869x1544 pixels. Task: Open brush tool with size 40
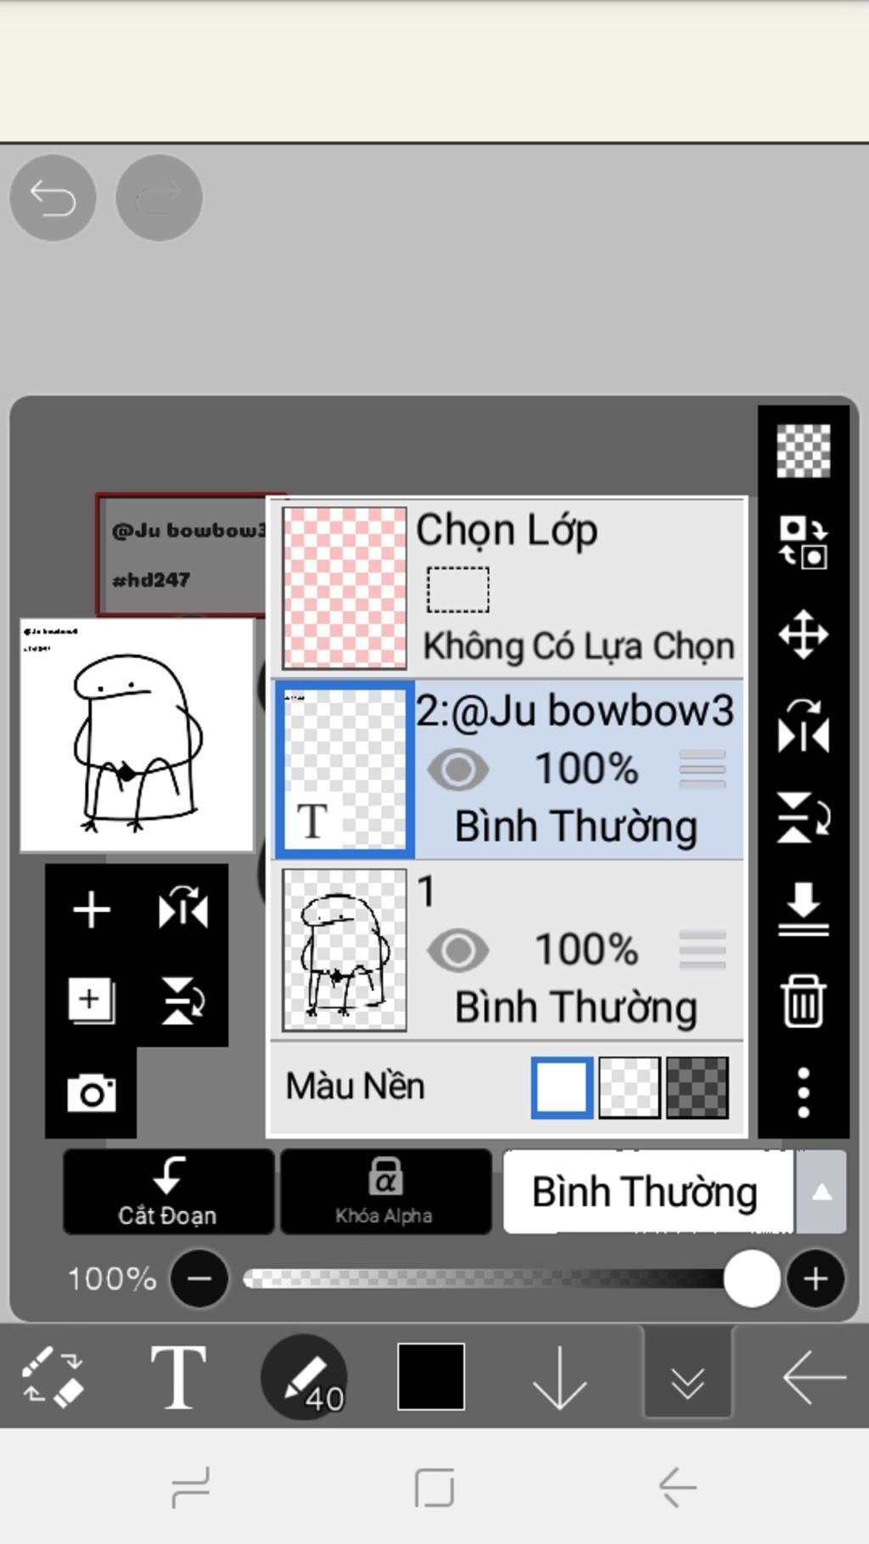[x=305, y=1376]
